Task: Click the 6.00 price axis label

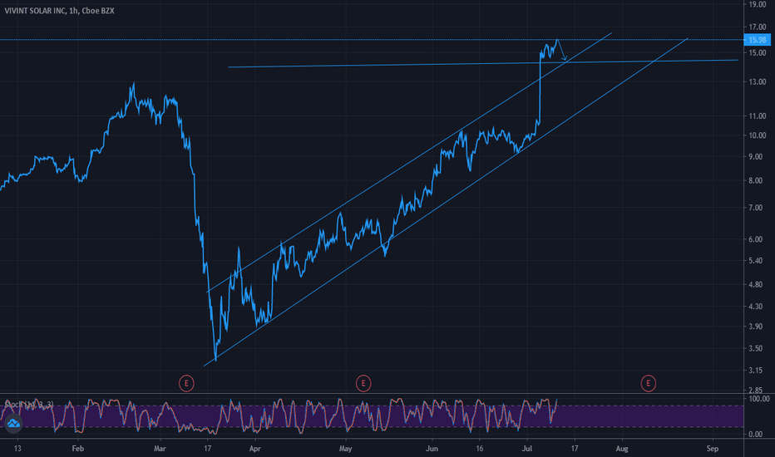Action: (x=756, y=239)
